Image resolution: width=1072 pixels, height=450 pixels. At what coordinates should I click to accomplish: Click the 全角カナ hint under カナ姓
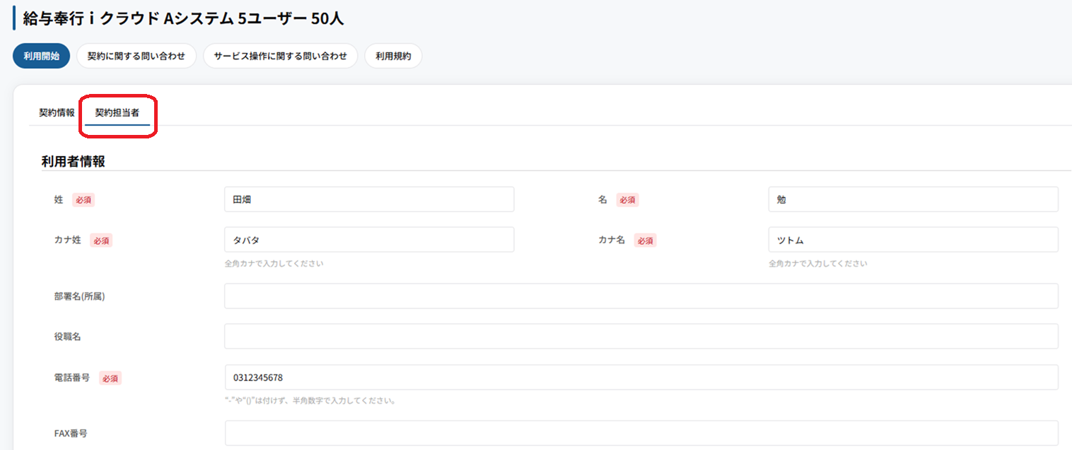point(274,264)
